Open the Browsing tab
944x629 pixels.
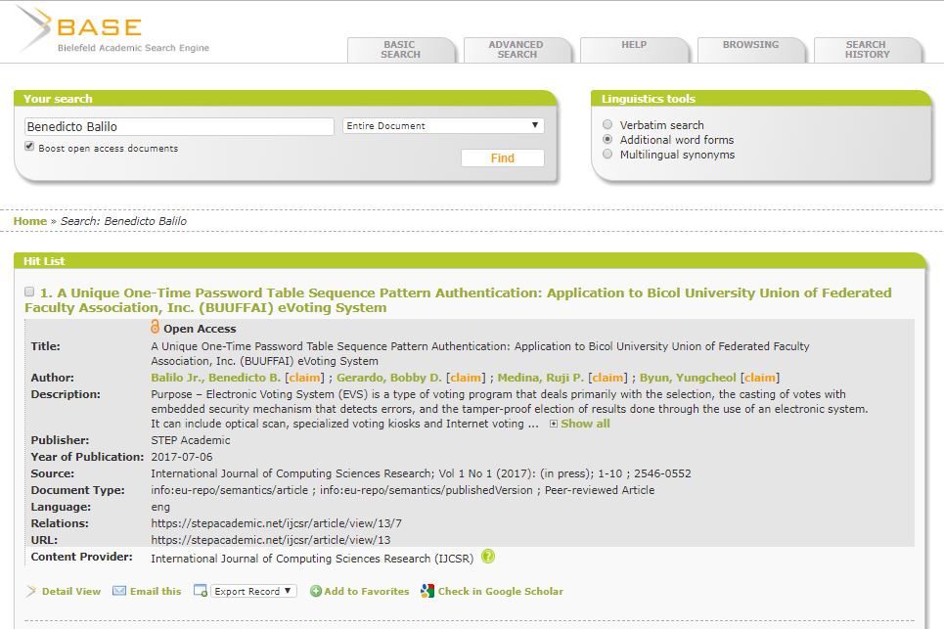[750, 50]
